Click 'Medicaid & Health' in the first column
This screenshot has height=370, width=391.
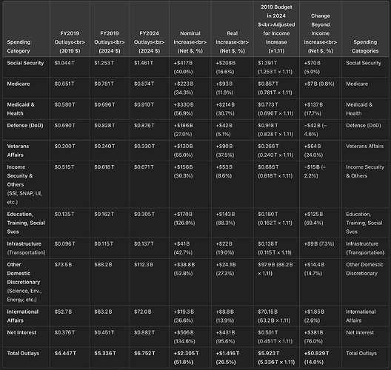pos(21,109)
